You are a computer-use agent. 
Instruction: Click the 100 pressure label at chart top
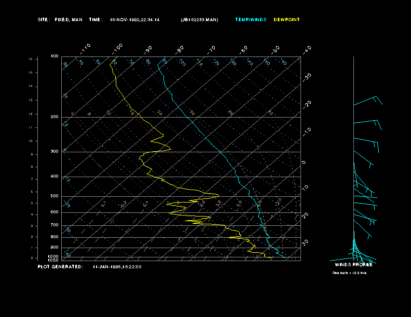click(x=54, y=56)
